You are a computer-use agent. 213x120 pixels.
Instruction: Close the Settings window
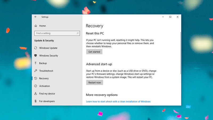tap(177, 17)
